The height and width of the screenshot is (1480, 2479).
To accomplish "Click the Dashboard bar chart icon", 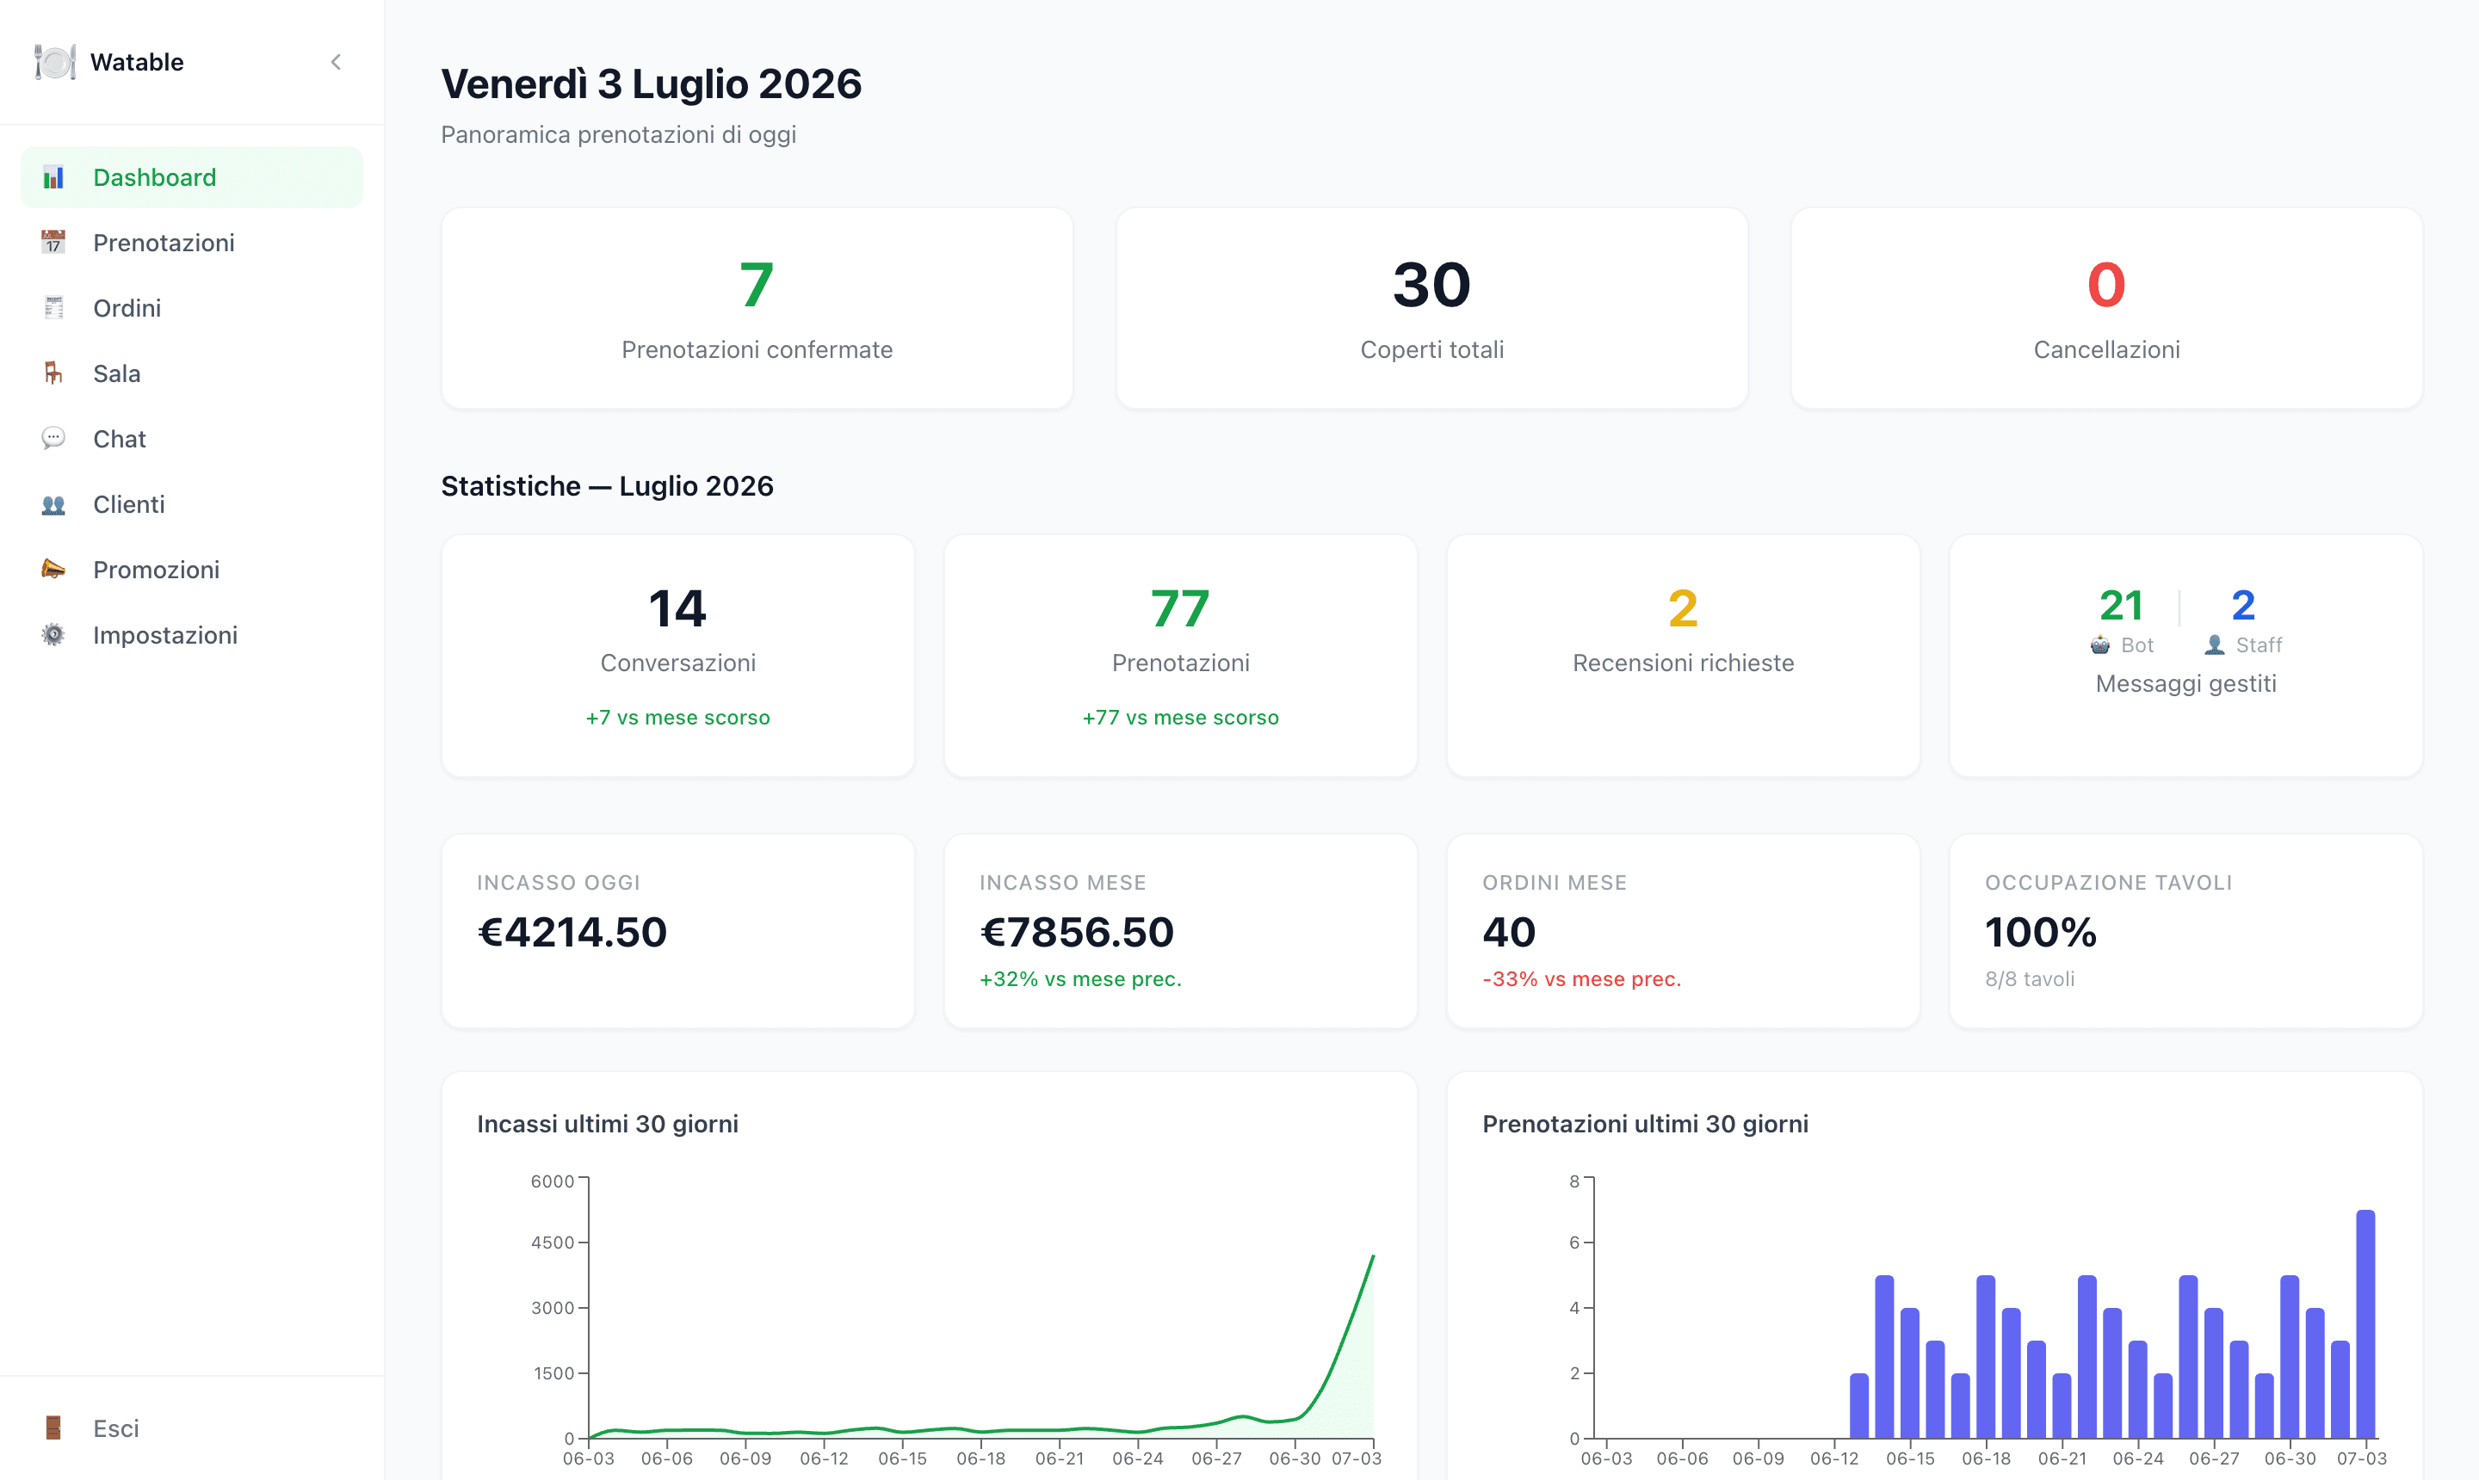I will pos(54,177).
